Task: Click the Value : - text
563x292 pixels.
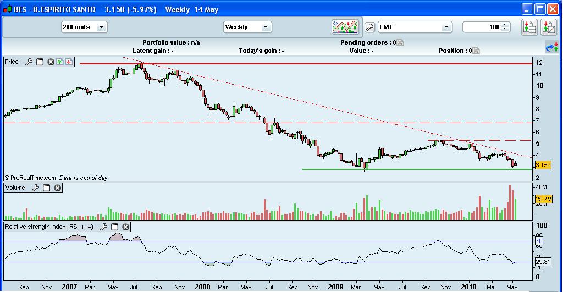Action: pyautogui.click(x=361, y=51)
